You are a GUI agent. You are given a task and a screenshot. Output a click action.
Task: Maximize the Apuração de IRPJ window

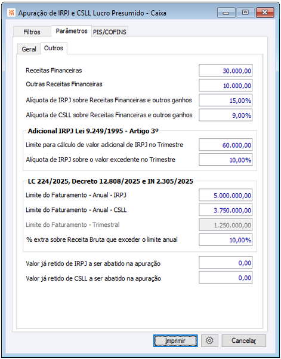pos(245,13)
